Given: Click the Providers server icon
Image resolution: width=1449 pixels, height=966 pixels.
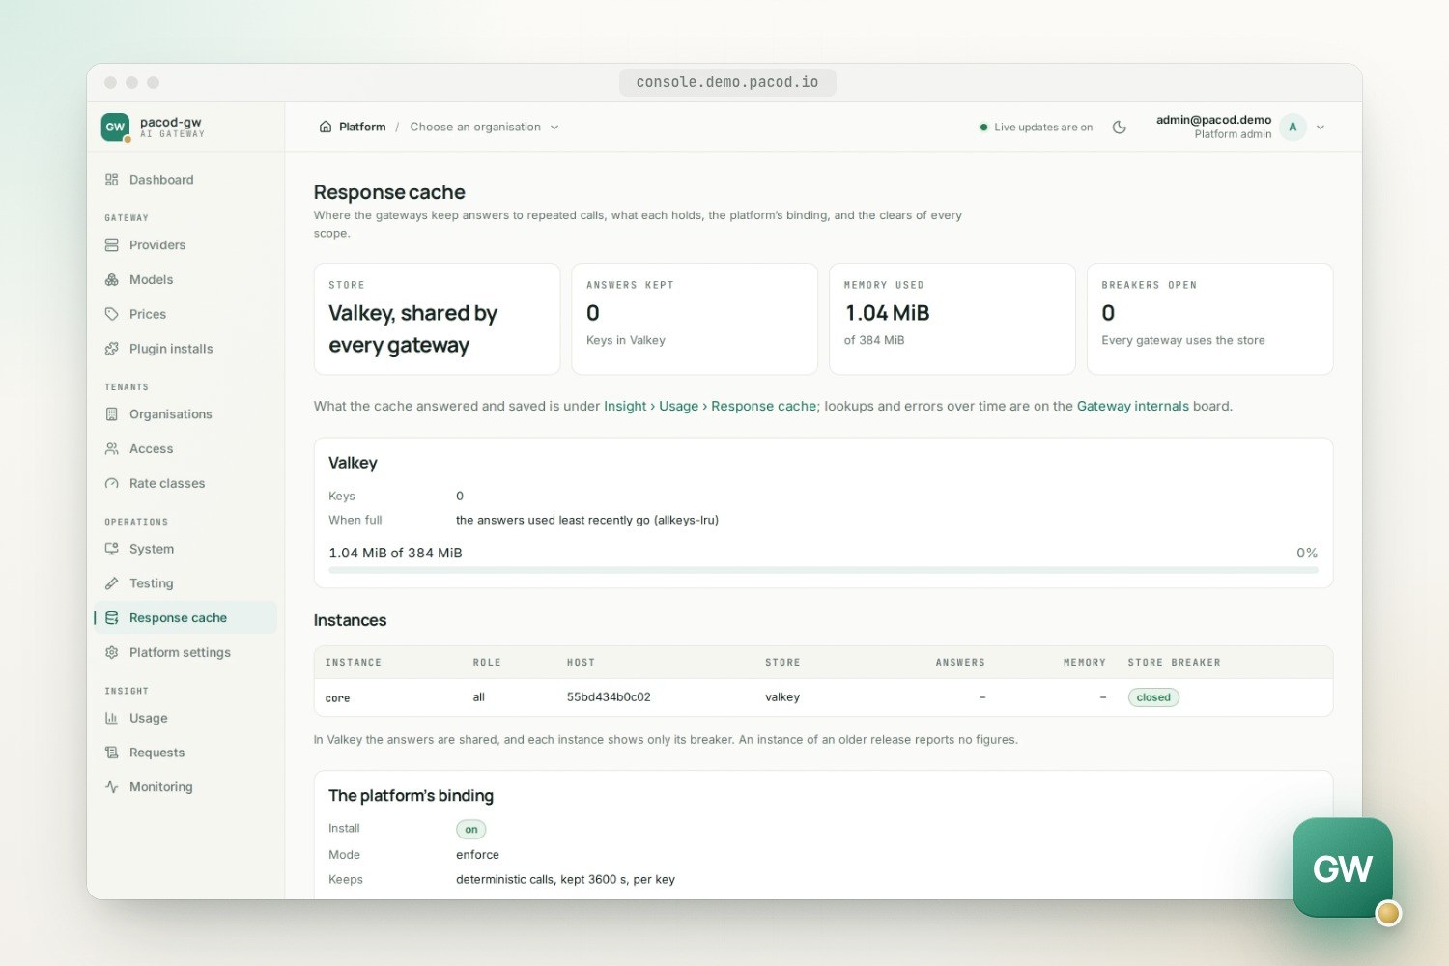Looking at the screenshot, I should pos(112,245).
